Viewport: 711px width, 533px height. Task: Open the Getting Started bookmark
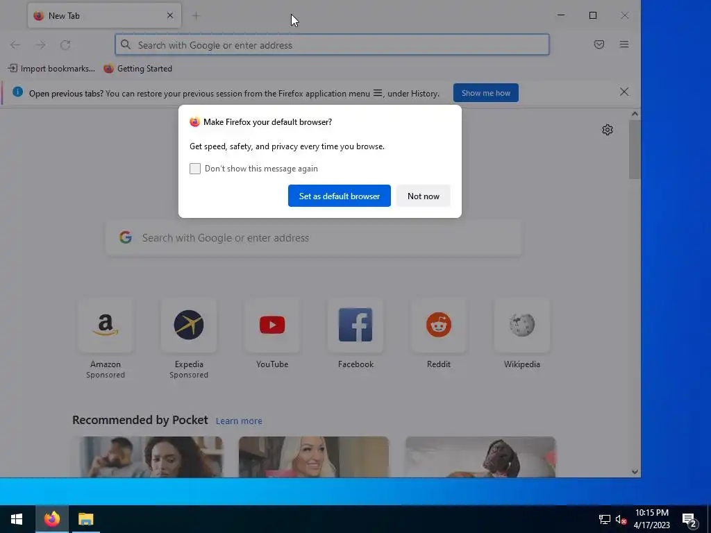point(138,69)
